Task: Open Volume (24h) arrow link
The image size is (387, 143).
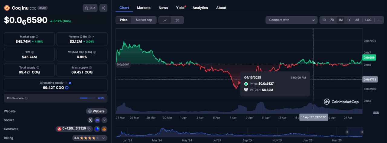Action: [x=93, y=37]
